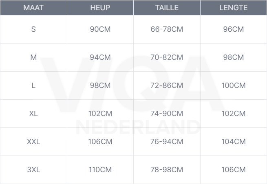Select the 3XL size cell

click(x=33, y=170)
